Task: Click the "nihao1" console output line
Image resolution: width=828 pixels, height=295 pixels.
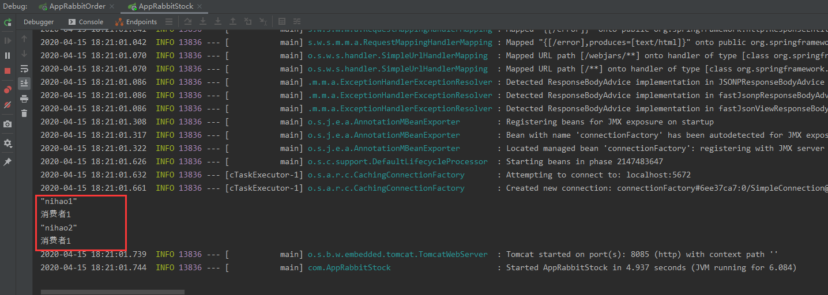Action: (x=59, y=201)
